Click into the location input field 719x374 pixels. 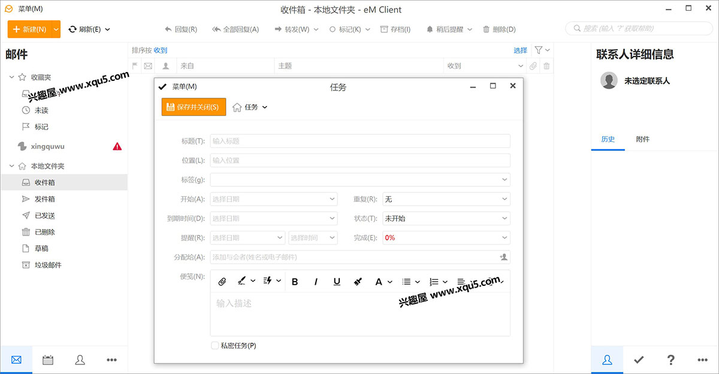pyautogui.click(x=360, y=160)
